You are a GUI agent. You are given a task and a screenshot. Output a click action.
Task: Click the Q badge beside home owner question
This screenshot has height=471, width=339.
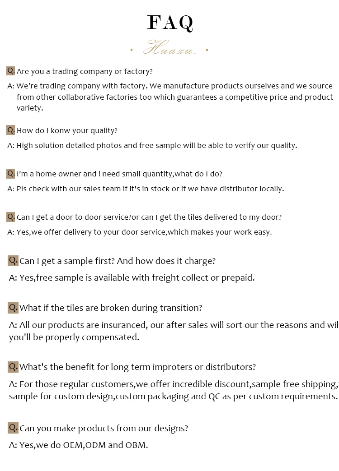pos(11,174)
